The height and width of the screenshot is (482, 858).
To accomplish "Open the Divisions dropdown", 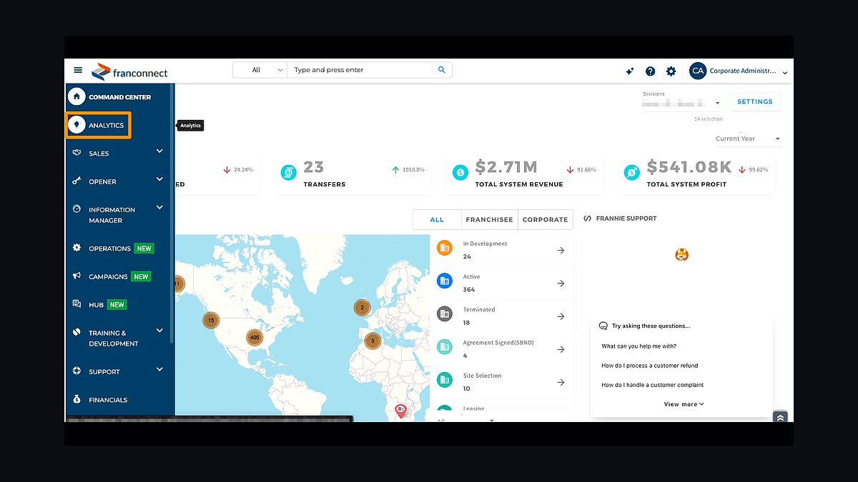I will [x=681, y=103].
